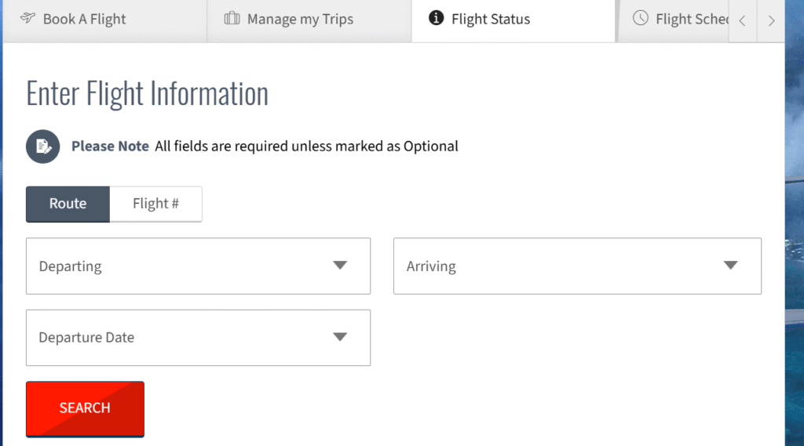
Task: Click the arrow in the Departing field
Action: 340,266
